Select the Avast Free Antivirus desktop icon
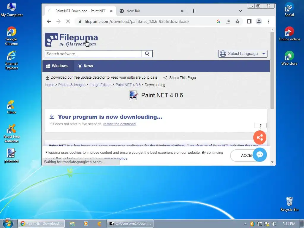This screenshot has height=228, width=304. coord(12,134)
